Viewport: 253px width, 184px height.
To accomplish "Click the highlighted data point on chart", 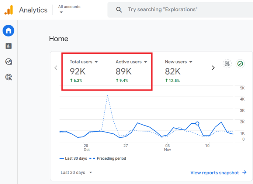I will 197,124.
